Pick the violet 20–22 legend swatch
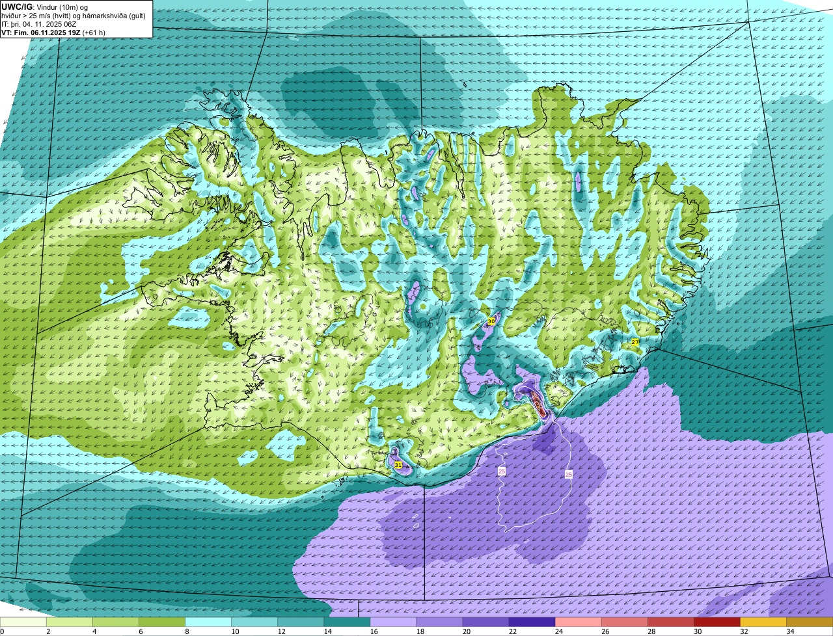The width and height of the screenshot is (833, 636). pyautogui.click(x=485, y=622)
